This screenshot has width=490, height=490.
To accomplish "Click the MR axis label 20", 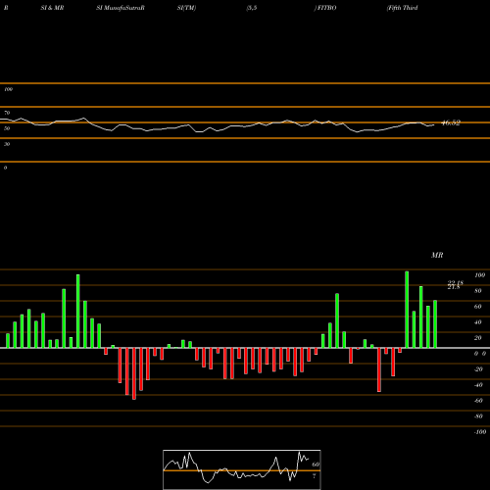I will coord(478,338).
